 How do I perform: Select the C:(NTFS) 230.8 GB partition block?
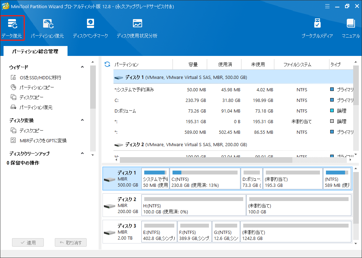[205, 178]
